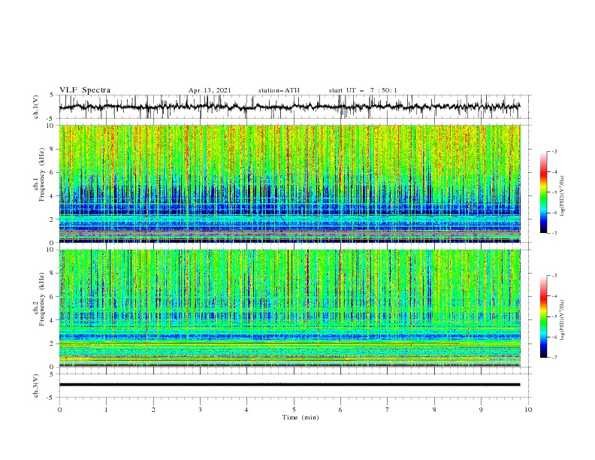Click tick label "8" on the Time axis
595x460 pixels.
point(434,410)
